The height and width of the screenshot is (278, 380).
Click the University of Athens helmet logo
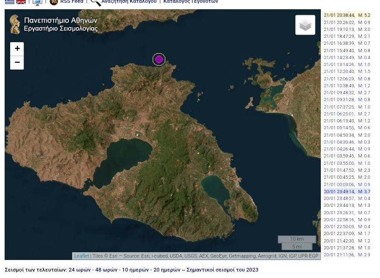(15, 24)
